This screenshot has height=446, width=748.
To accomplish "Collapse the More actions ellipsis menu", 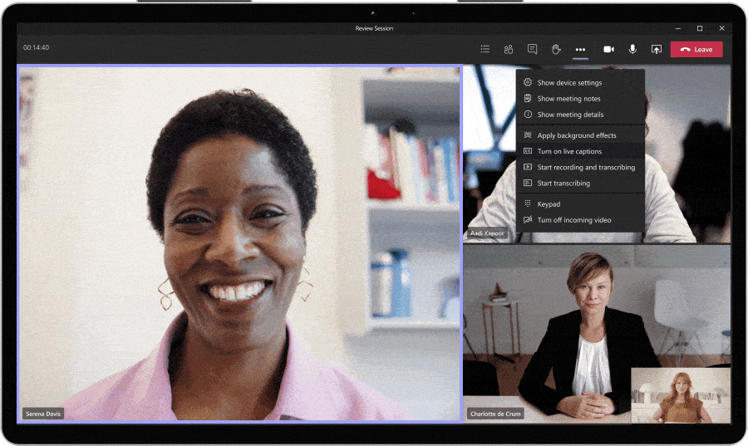I will (580, 49).
